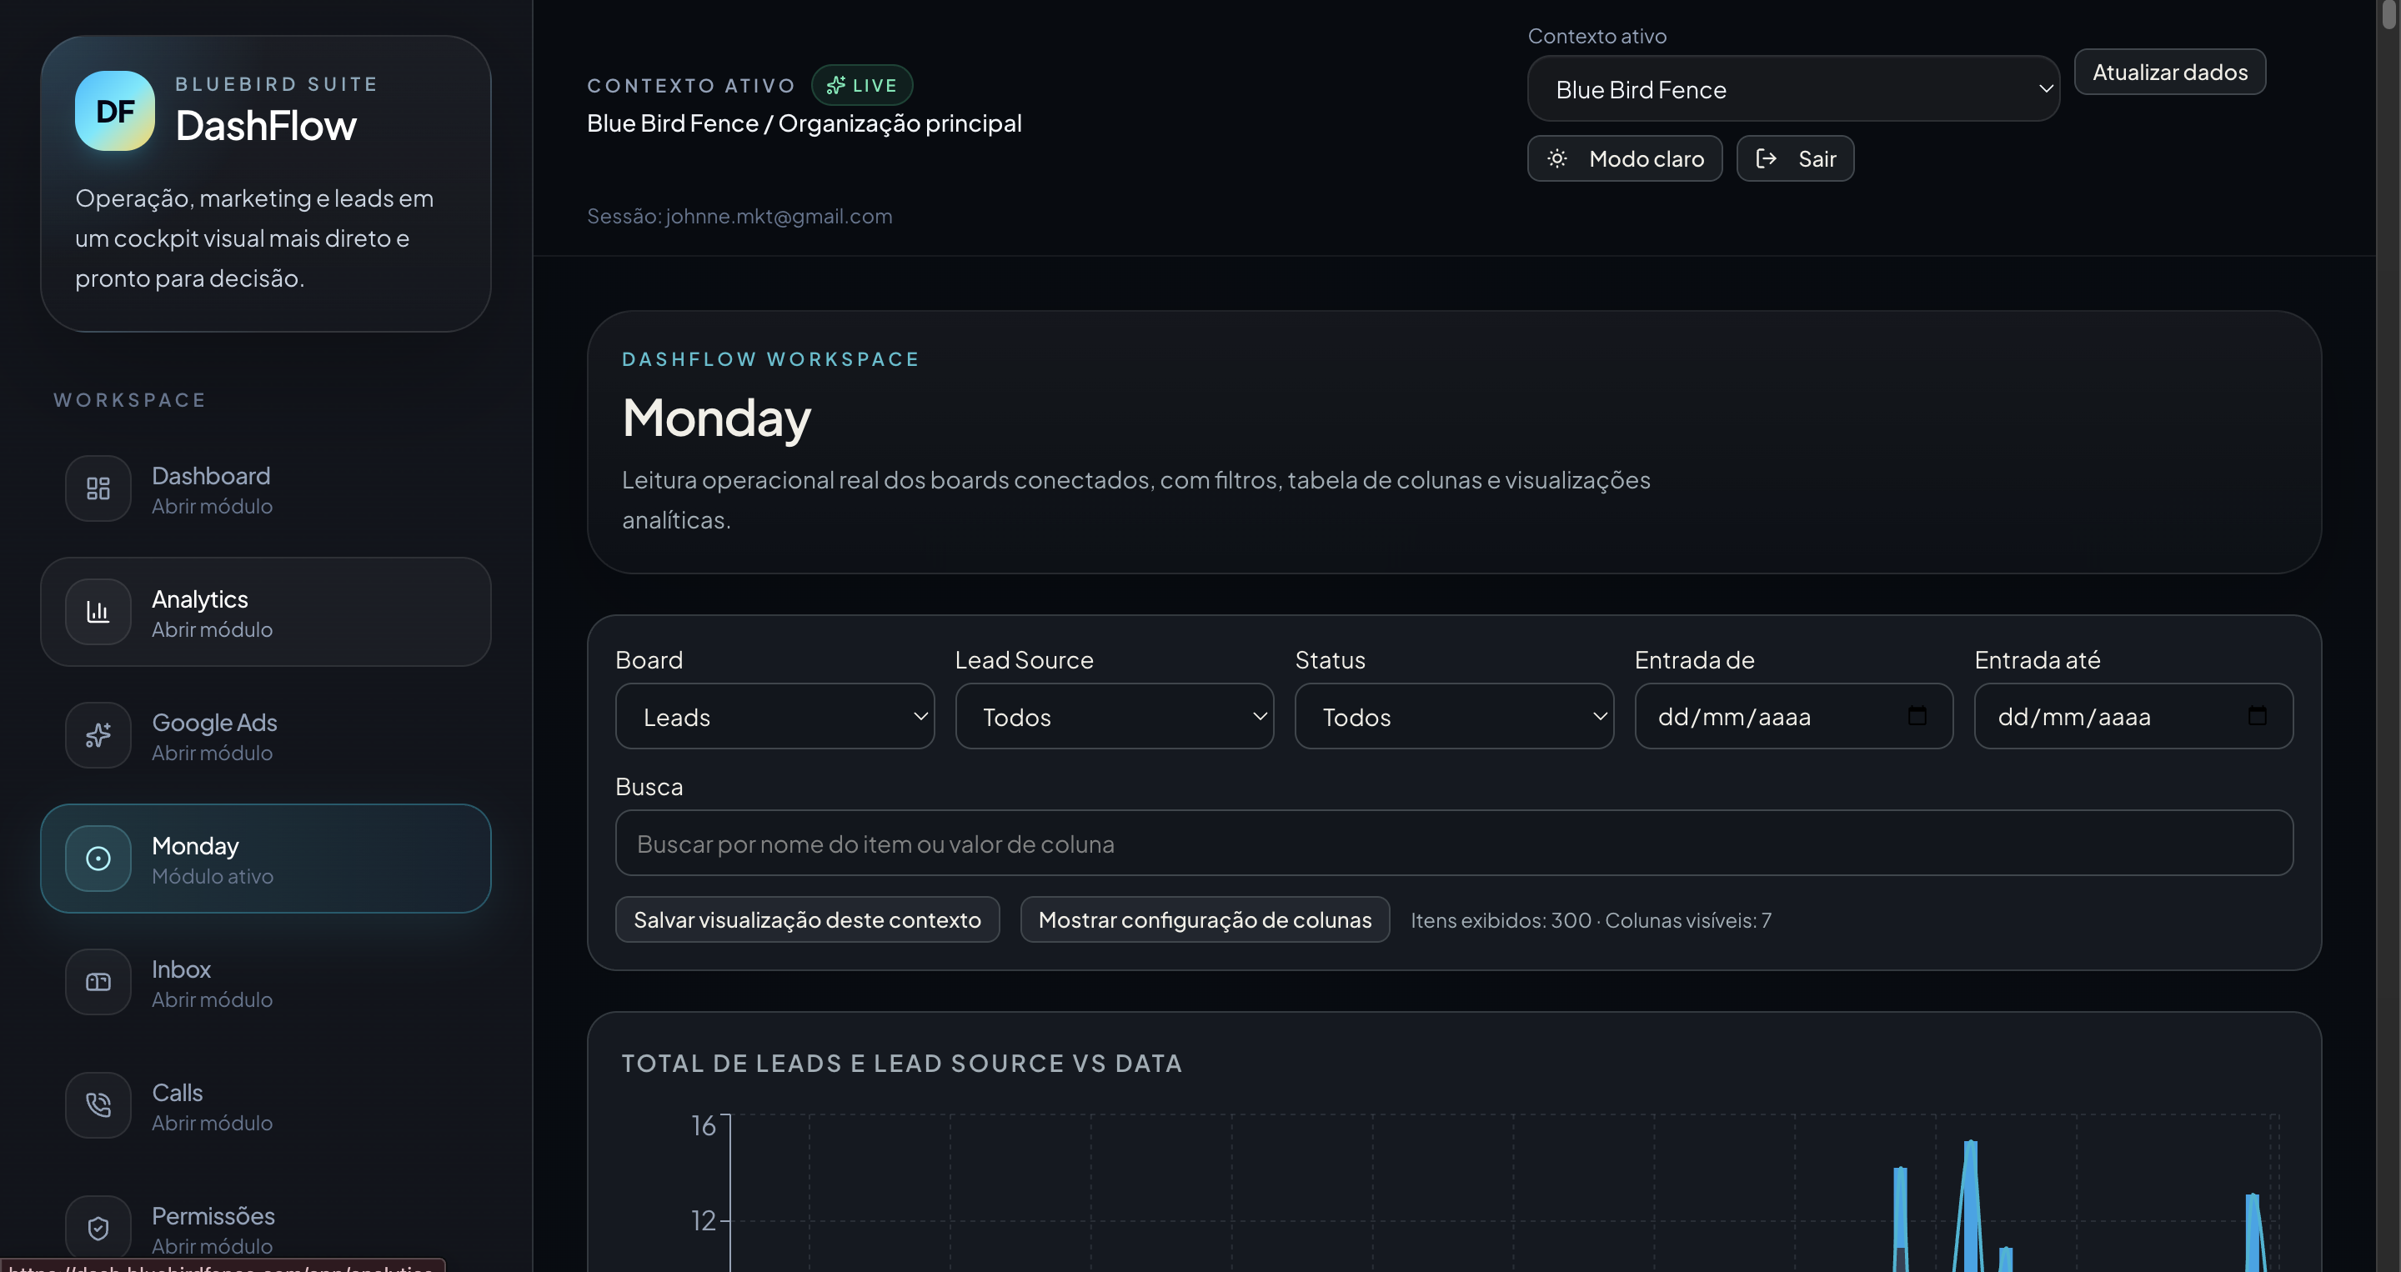The image size is (2401, 1272).
Task: Click the chart y-axis value 16
Action: (x=704, y=1125)
